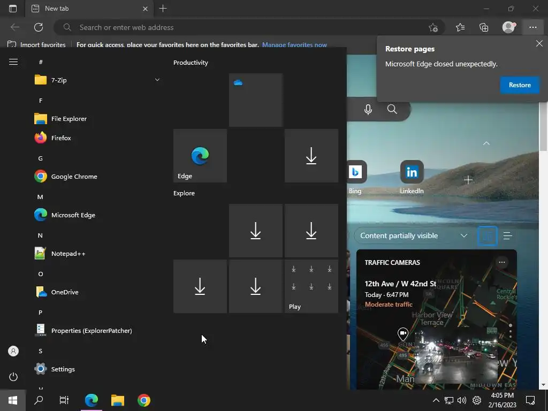Open the Edge profile avatar
This screenshot has height=411, width=548.
click(508, 27)
